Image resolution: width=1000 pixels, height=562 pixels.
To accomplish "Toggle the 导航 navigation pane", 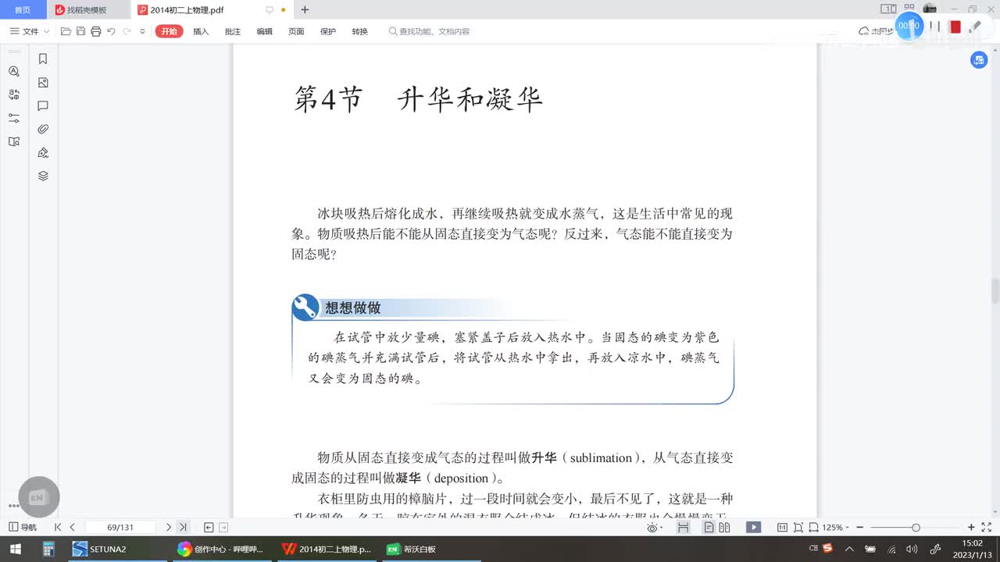I will 23,527.
